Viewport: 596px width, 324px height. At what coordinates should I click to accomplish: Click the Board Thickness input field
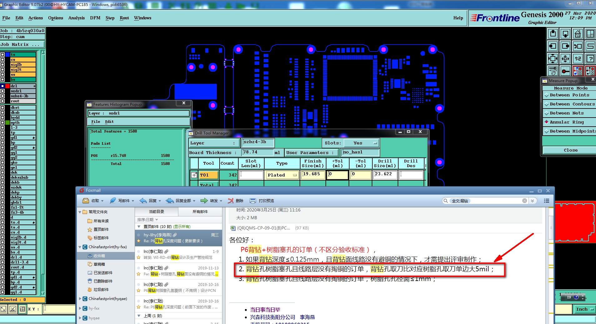pos(257,152)
